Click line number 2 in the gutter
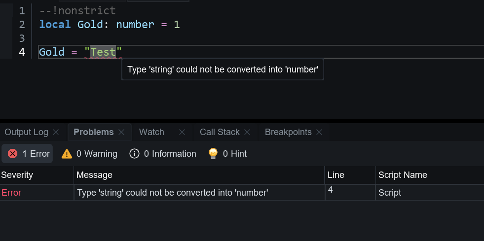Image resolution: width=484 pixels, height=241 pixels. coord(22,24)
